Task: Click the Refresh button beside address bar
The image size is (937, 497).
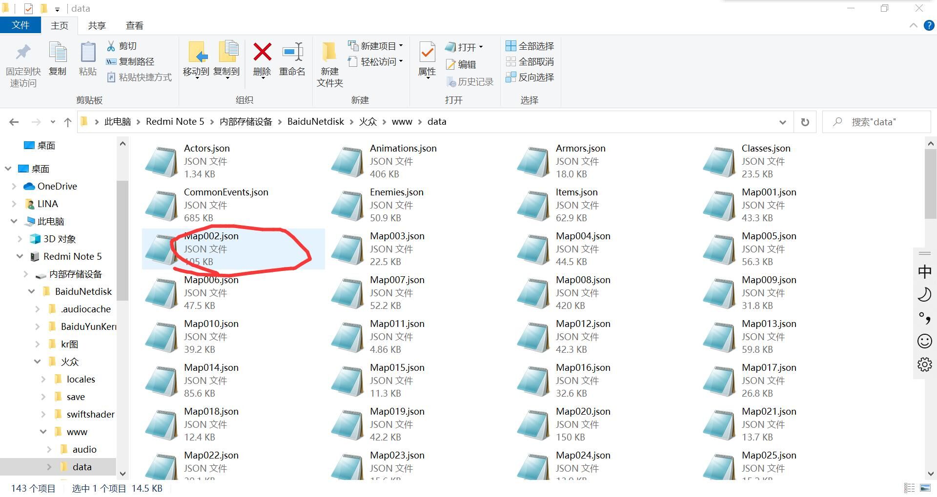Action: pos(805,122)
